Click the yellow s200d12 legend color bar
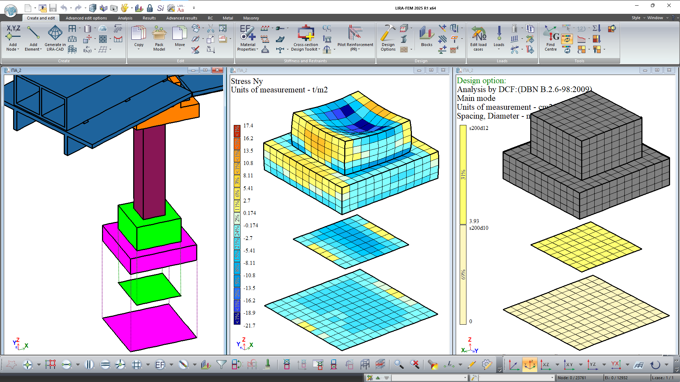 coord(463,175)
